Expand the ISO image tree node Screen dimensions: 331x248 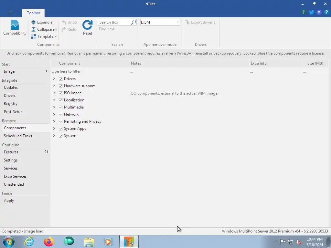click(x=54, y=93)
